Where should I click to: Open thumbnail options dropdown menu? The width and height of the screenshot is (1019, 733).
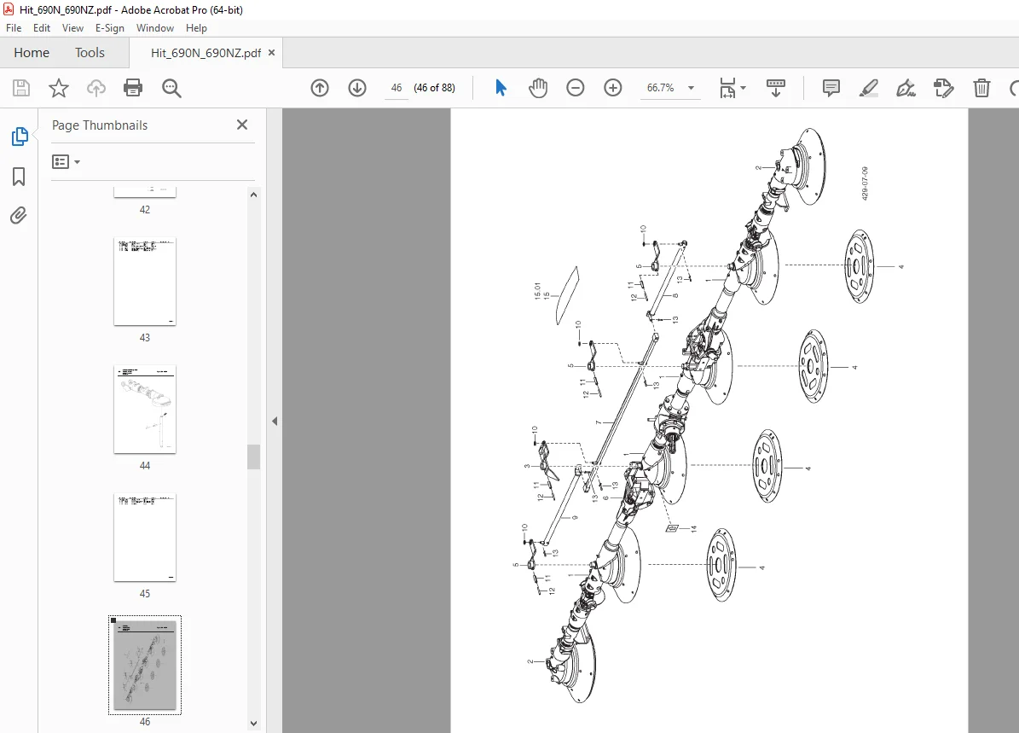(66, 161)
